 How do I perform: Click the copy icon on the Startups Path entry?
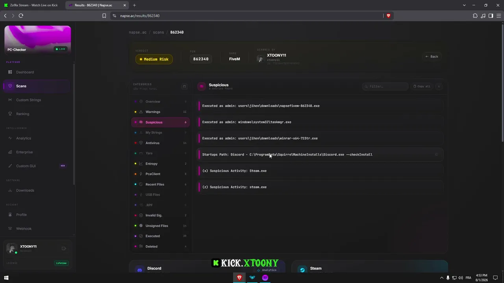coord(436,154)
